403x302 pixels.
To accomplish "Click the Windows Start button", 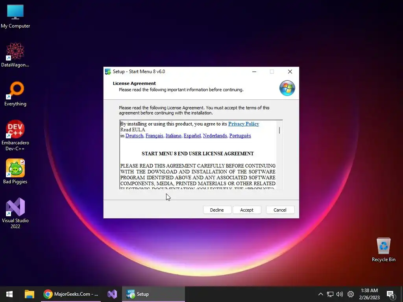I will pos(9,294).
